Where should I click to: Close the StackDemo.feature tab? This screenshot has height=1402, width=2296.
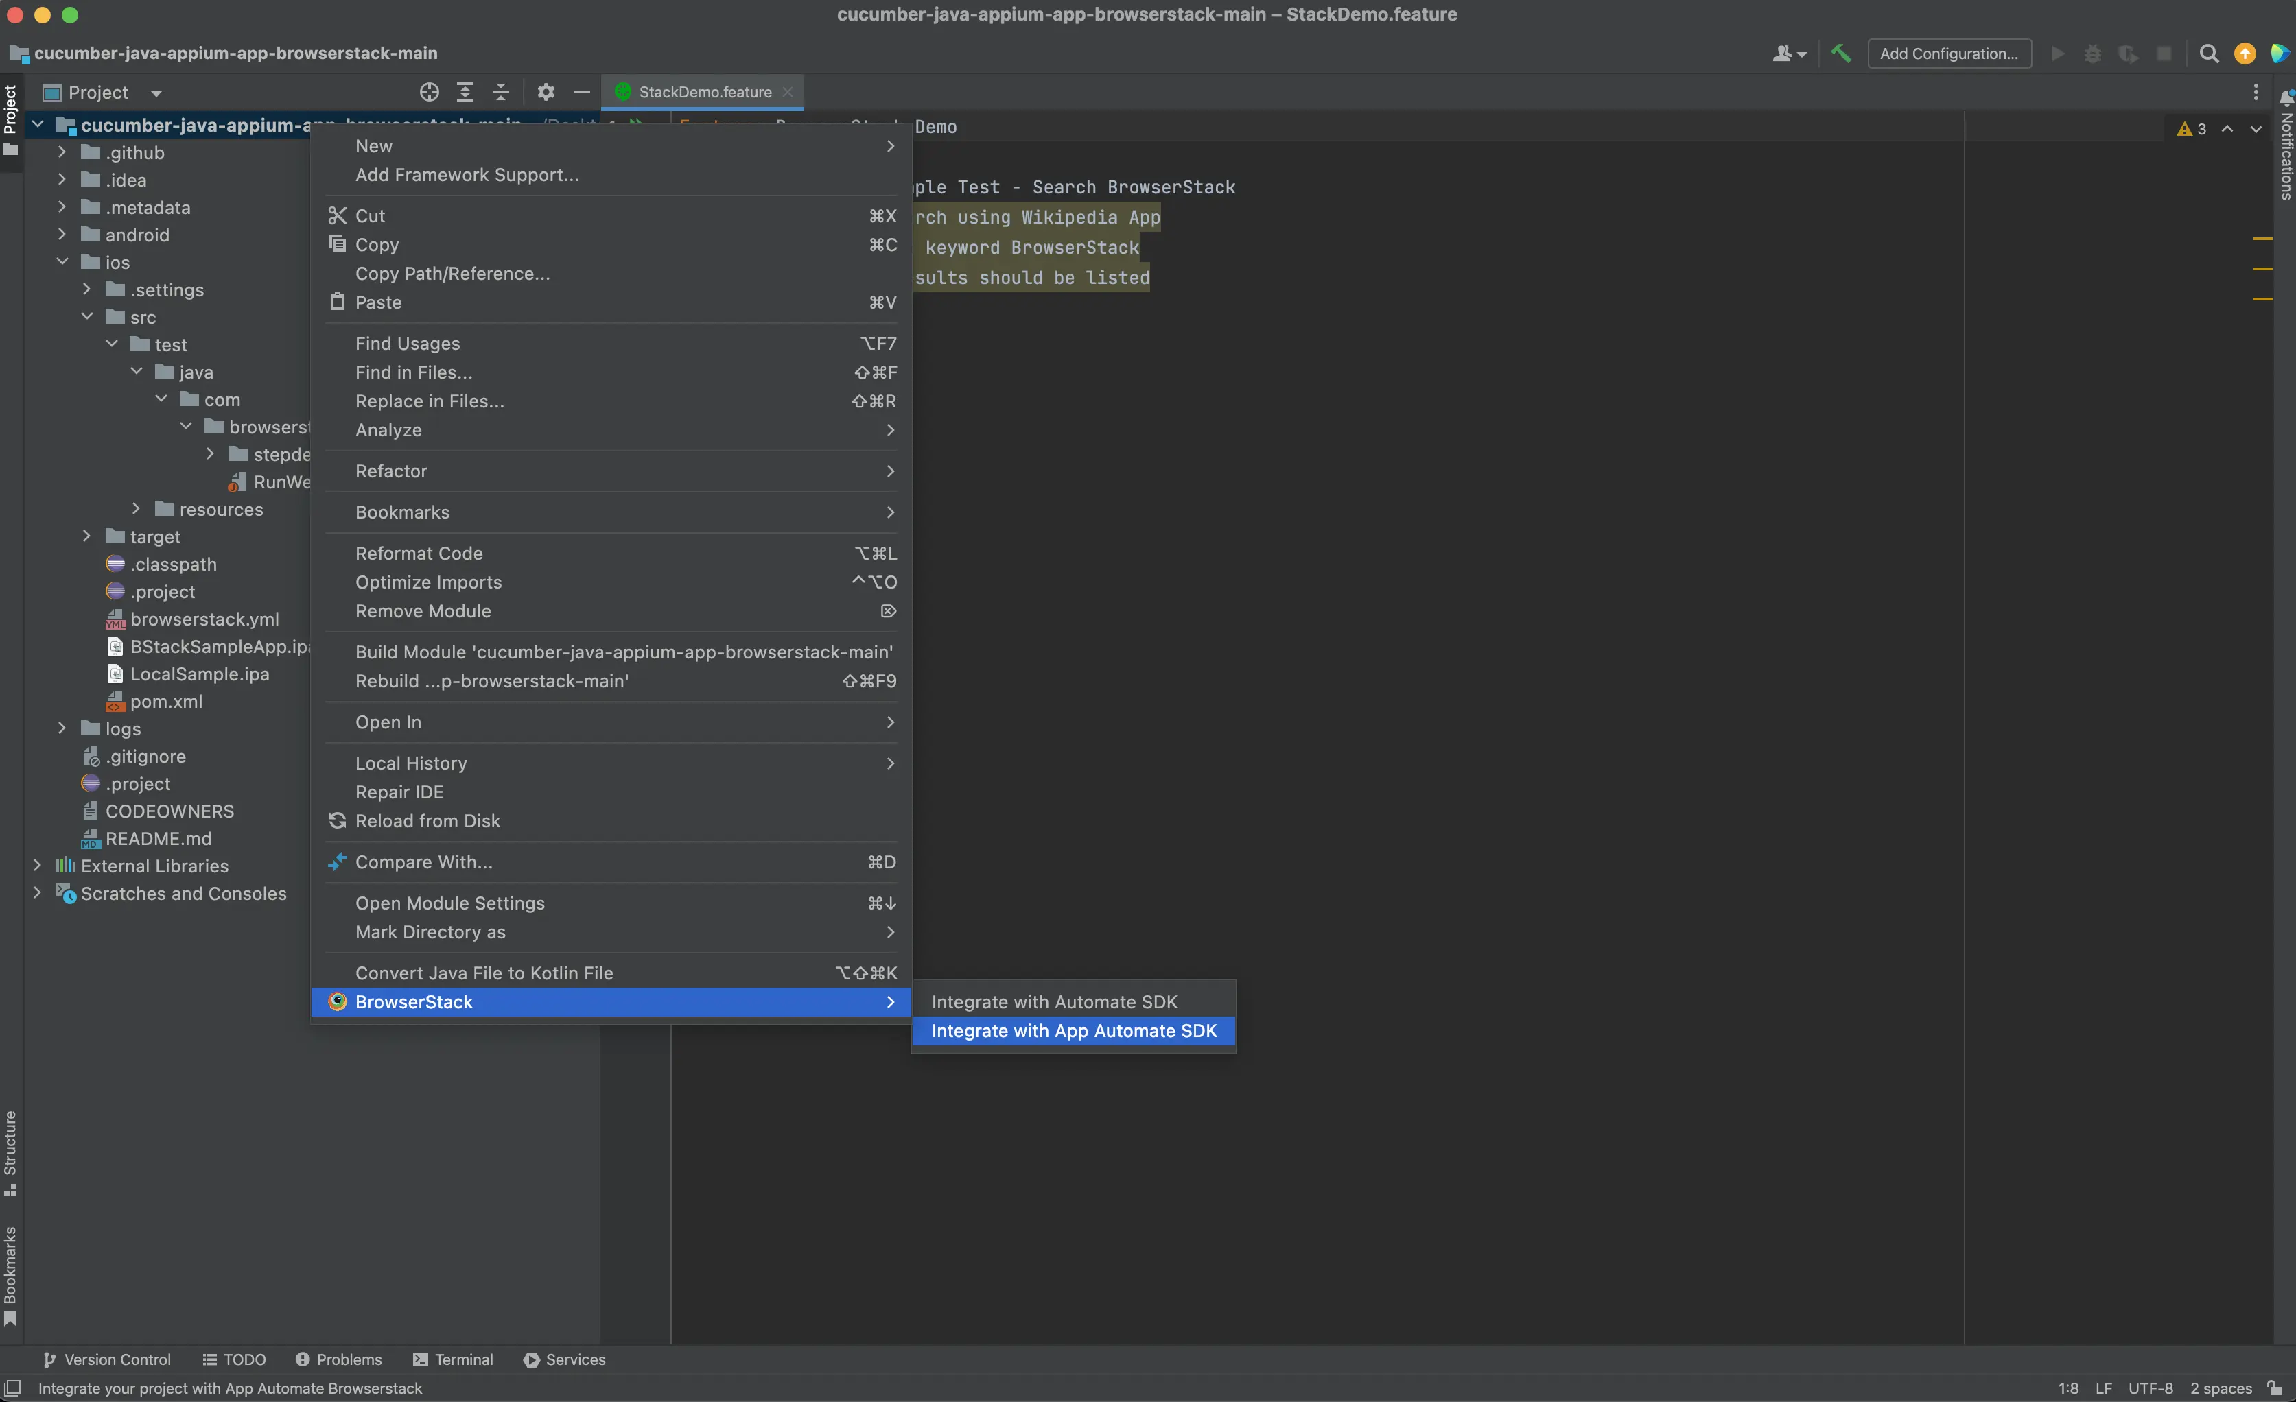(x=787, y=91)
